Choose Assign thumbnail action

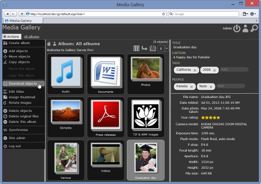tap(23, 97)
